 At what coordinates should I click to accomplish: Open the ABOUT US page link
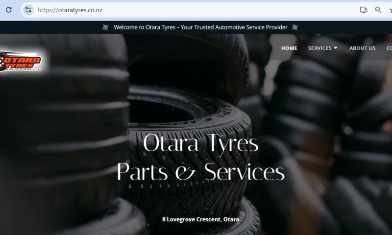[362, 48]
